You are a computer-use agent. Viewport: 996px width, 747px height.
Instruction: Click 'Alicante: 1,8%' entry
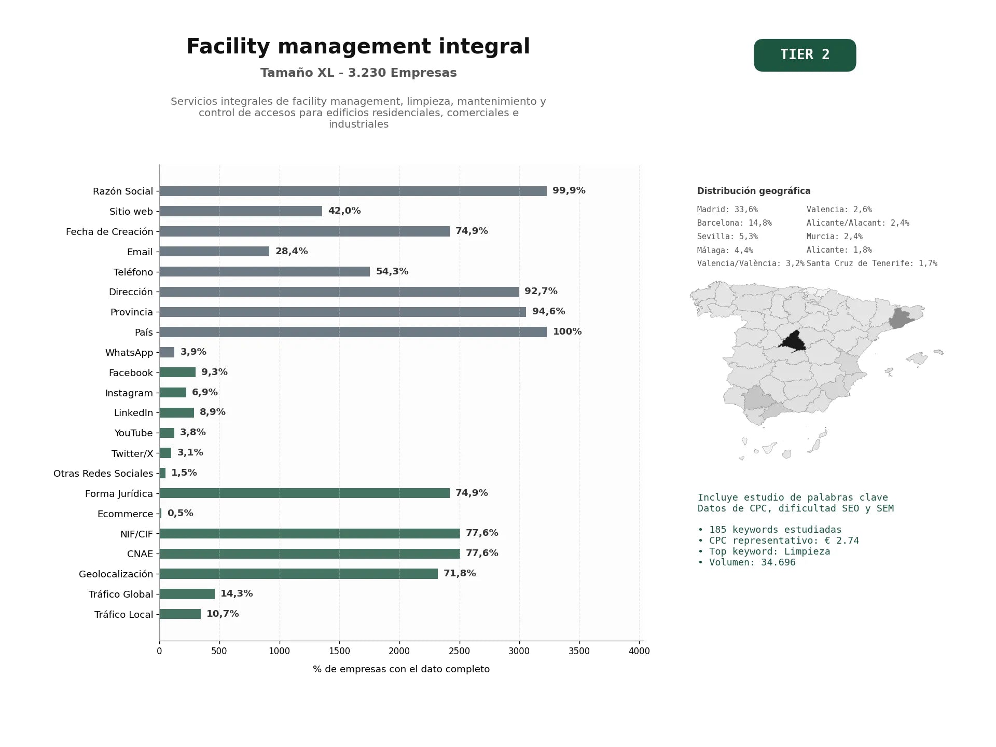(x=839, y=250)
